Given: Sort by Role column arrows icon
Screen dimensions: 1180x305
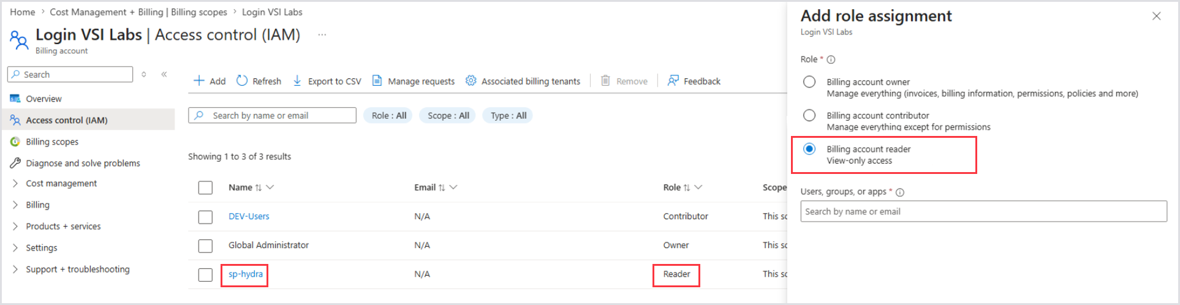Looking at the screenshot, I should point(687,187).
